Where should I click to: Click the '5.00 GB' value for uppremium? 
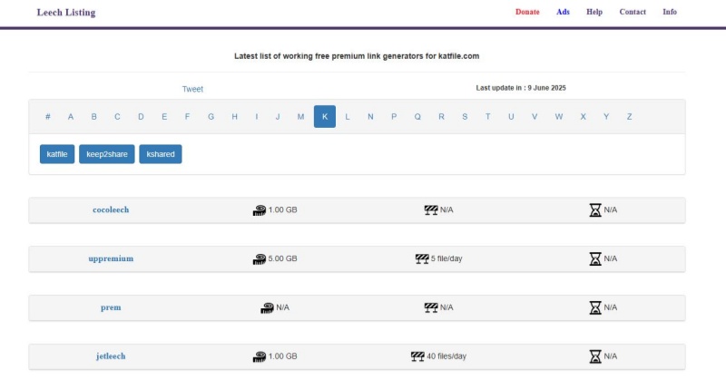click(x=282, y=259)
